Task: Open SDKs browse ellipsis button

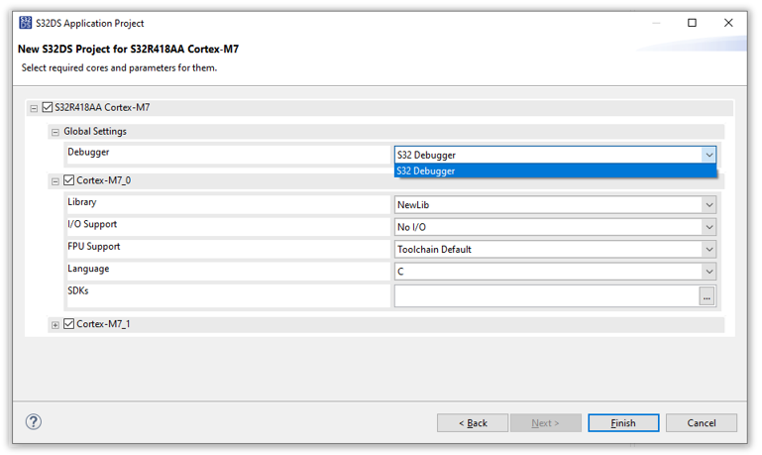Action: click(x=707, y=295)
